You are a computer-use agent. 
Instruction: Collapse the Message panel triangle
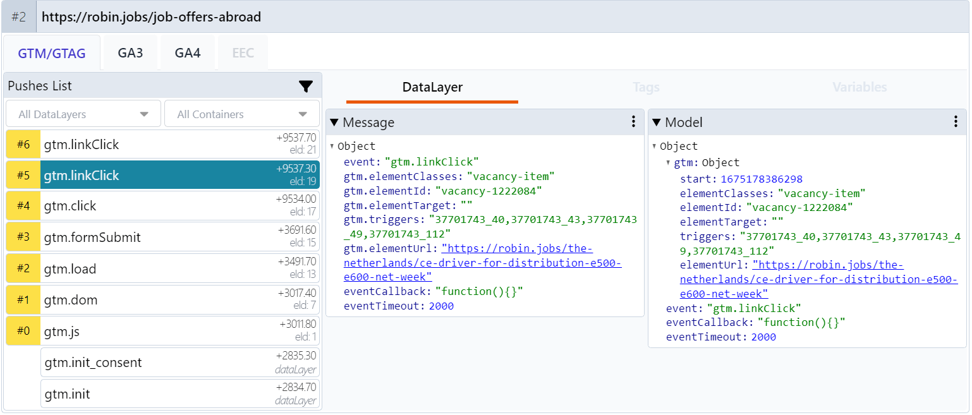[334, 123]
